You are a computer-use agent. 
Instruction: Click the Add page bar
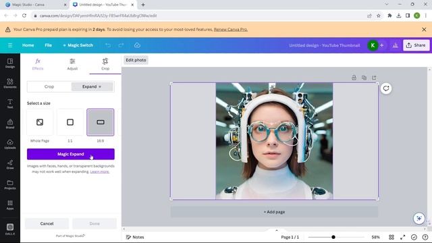tap(274, 212)
